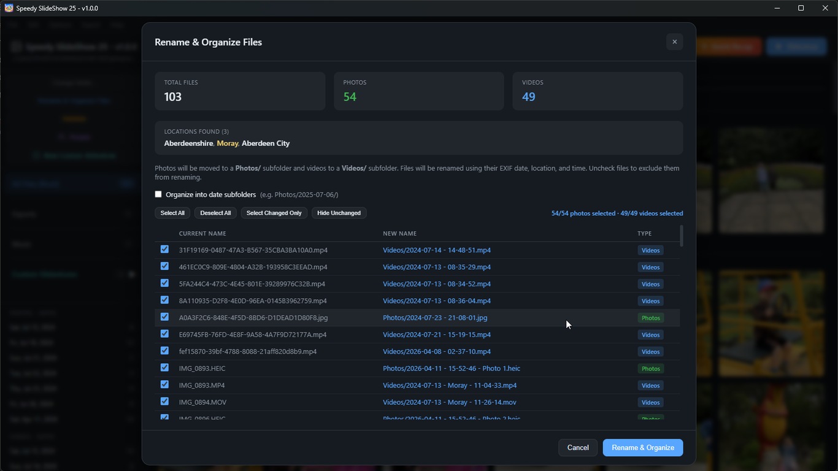
Task: Click new name Videos/2024-07-13 - 08-35-29.mp4
Action: [x=437, y=267]
